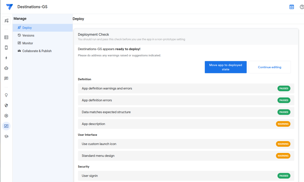Click the people icon beside Collaborate & Publish
This screenshot has width=304, height=182.
coord(19,51)
